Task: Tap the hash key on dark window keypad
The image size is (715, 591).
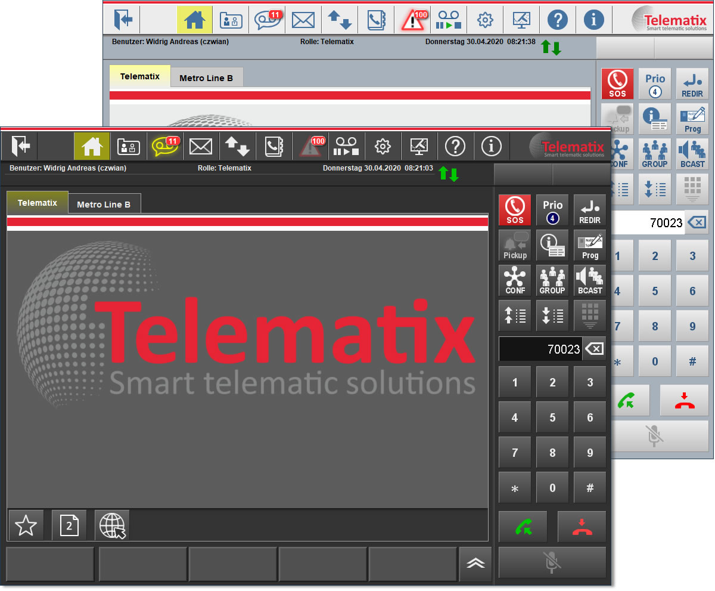Action: pyautogui.click(x=590, y=488)
